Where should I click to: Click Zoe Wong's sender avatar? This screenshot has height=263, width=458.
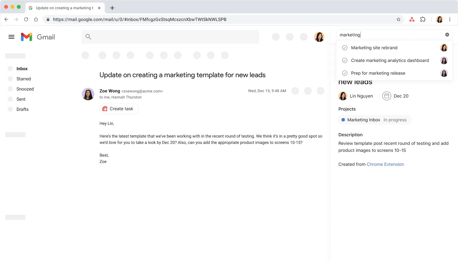(x=88, y=94)
